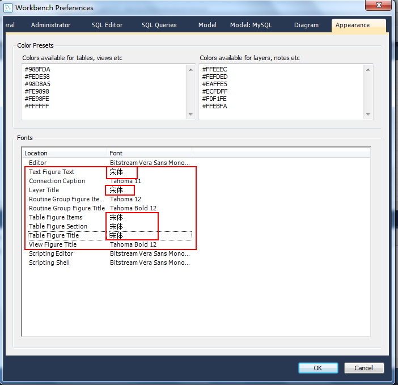Screen dimensions: 398x385
Task: Click Bitstream Vera Sans Mono font for Editor
Action: (x=150, y=163)
